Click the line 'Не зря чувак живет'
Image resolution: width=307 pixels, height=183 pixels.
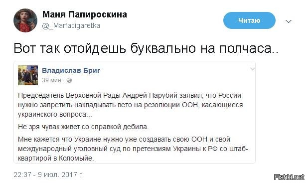pos(83,127)
